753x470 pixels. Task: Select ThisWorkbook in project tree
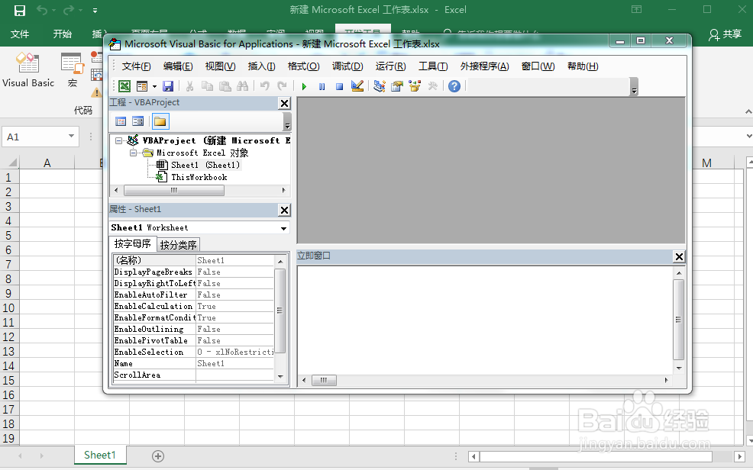point(199,178)
